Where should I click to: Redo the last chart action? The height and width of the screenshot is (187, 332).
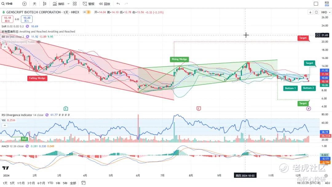(x=126, y=4)
